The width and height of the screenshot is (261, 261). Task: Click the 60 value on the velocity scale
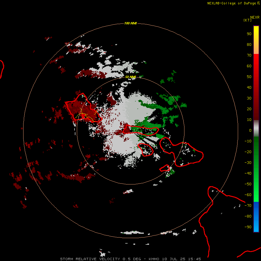(249, 66)
